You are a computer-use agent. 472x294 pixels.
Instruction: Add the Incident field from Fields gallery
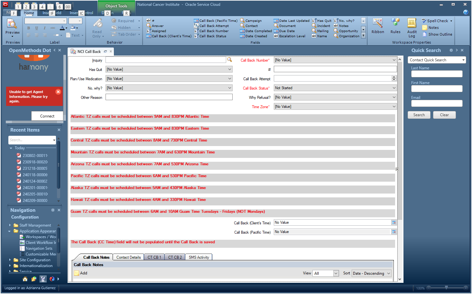pyautogui.click(x=321, y=26)
